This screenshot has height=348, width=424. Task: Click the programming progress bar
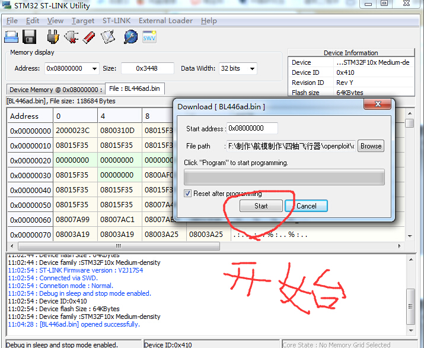click(x=284, y=177)
